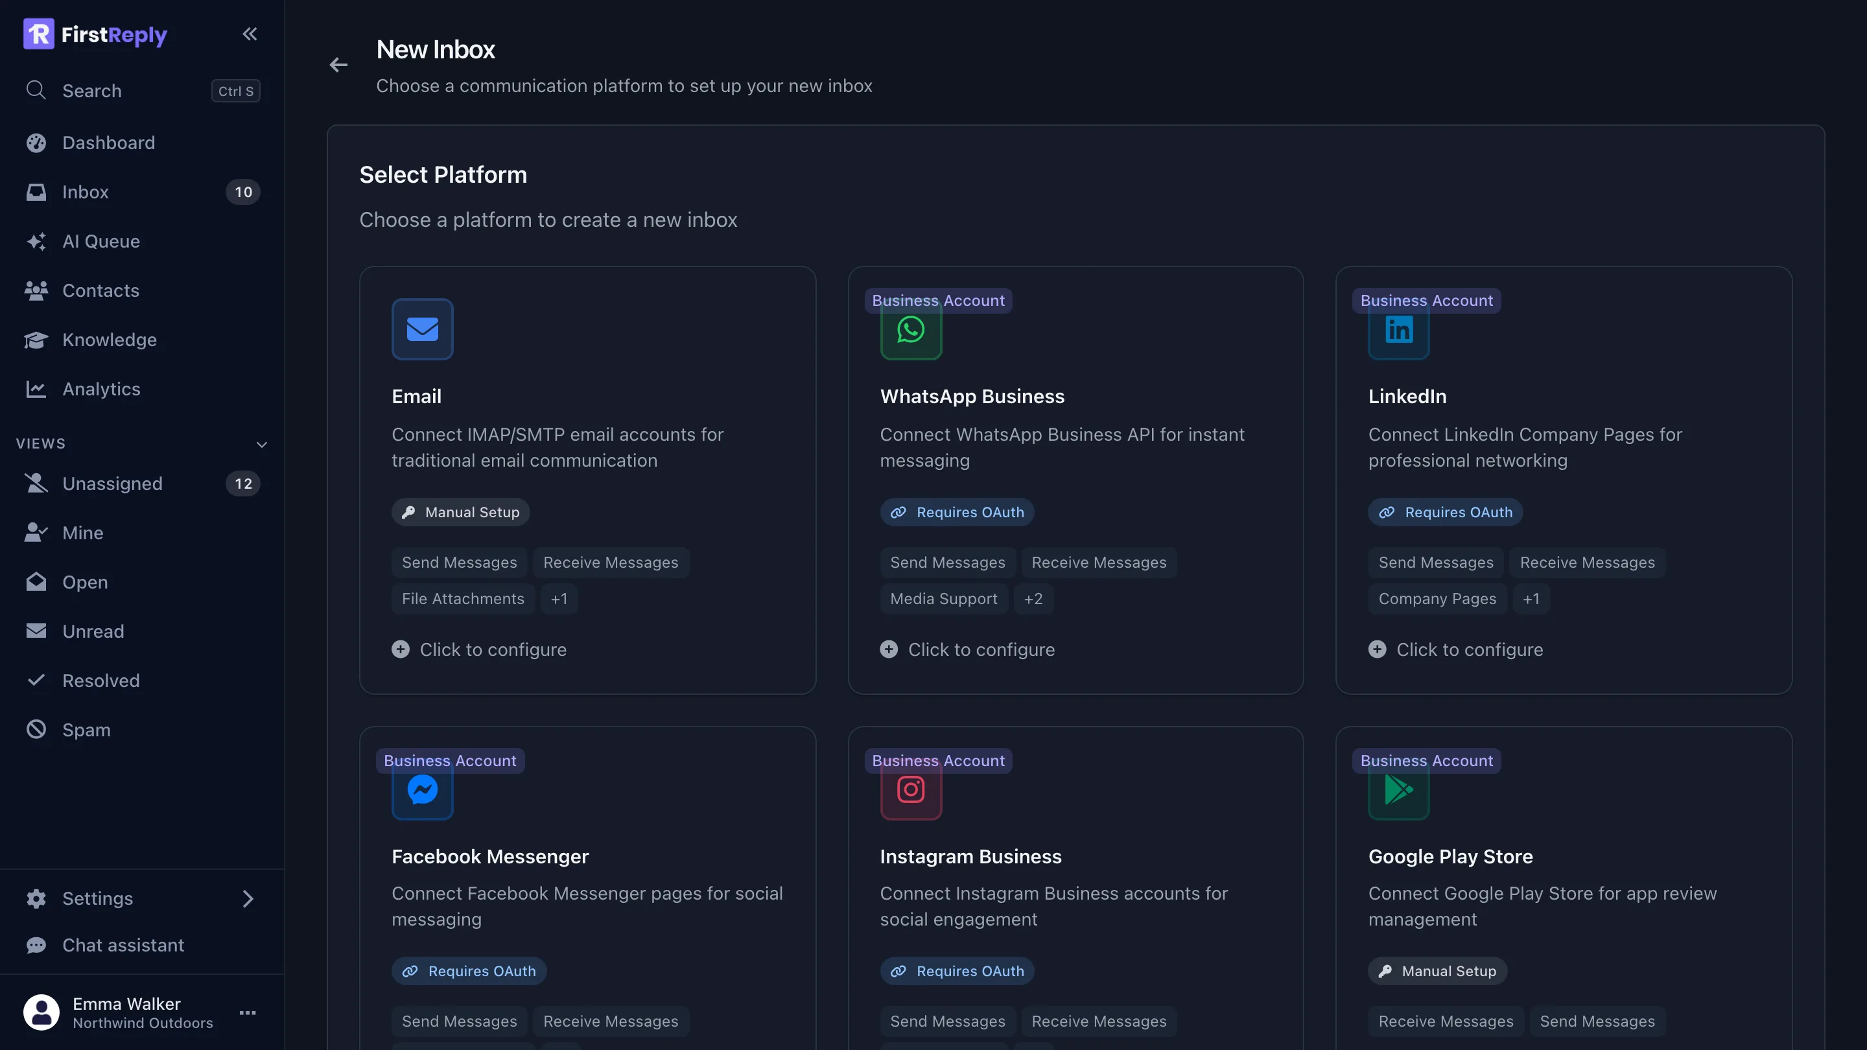The height and width of the screenshot is (1050, 1867).
Task: Click the WhatsApp Business logo icon
Action: pyautogui.click(x=911, y=331)
